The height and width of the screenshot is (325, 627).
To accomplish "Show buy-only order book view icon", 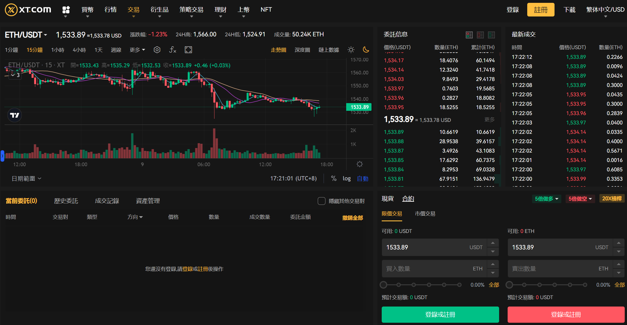I will (x=491, y=35).
